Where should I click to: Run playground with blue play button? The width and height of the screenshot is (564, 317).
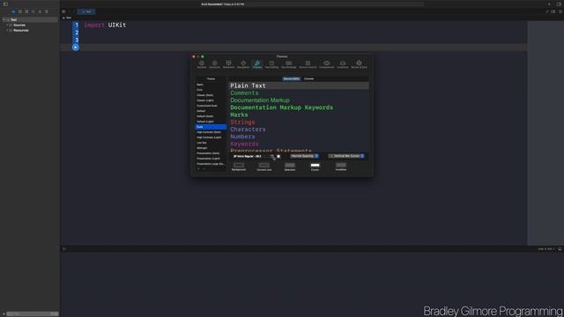(x=75, y=47)
